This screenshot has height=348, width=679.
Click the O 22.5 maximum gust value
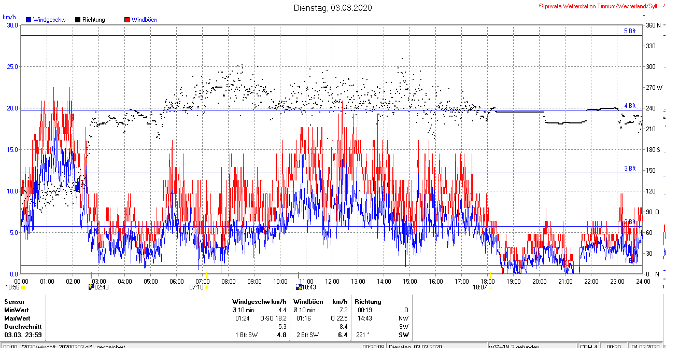coord(338,318)
